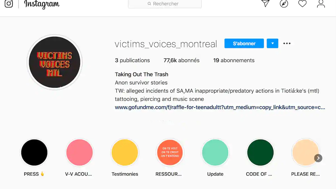Open Direct messages via paper plane icon
The width and height of the screenshot is (336, 189).
point(265,4)
